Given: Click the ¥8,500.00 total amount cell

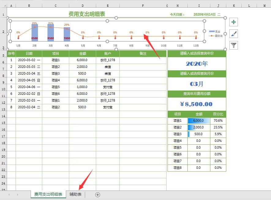Looking at the screenshot, I should (x=196, y=104).
